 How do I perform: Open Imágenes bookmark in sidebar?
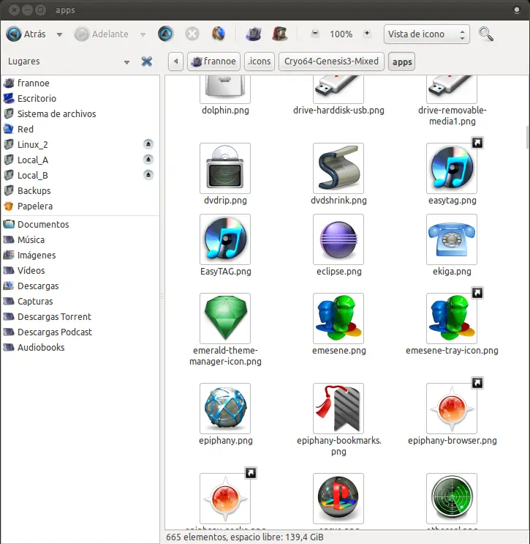(x=80, y=255)
